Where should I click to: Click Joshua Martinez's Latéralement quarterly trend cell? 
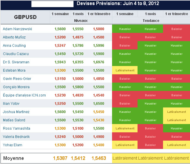point(177,112)
